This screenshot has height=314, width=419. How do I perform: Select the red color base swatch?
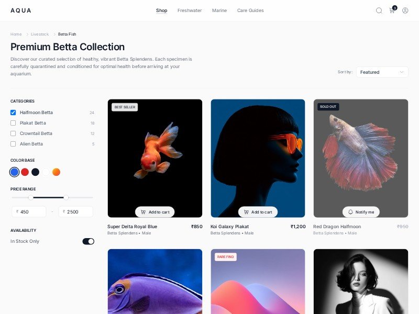click(25, 172)
